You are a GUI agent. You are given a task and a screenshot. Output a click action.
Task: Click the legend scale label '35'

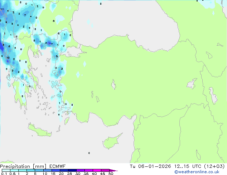(x=86, y=174)
